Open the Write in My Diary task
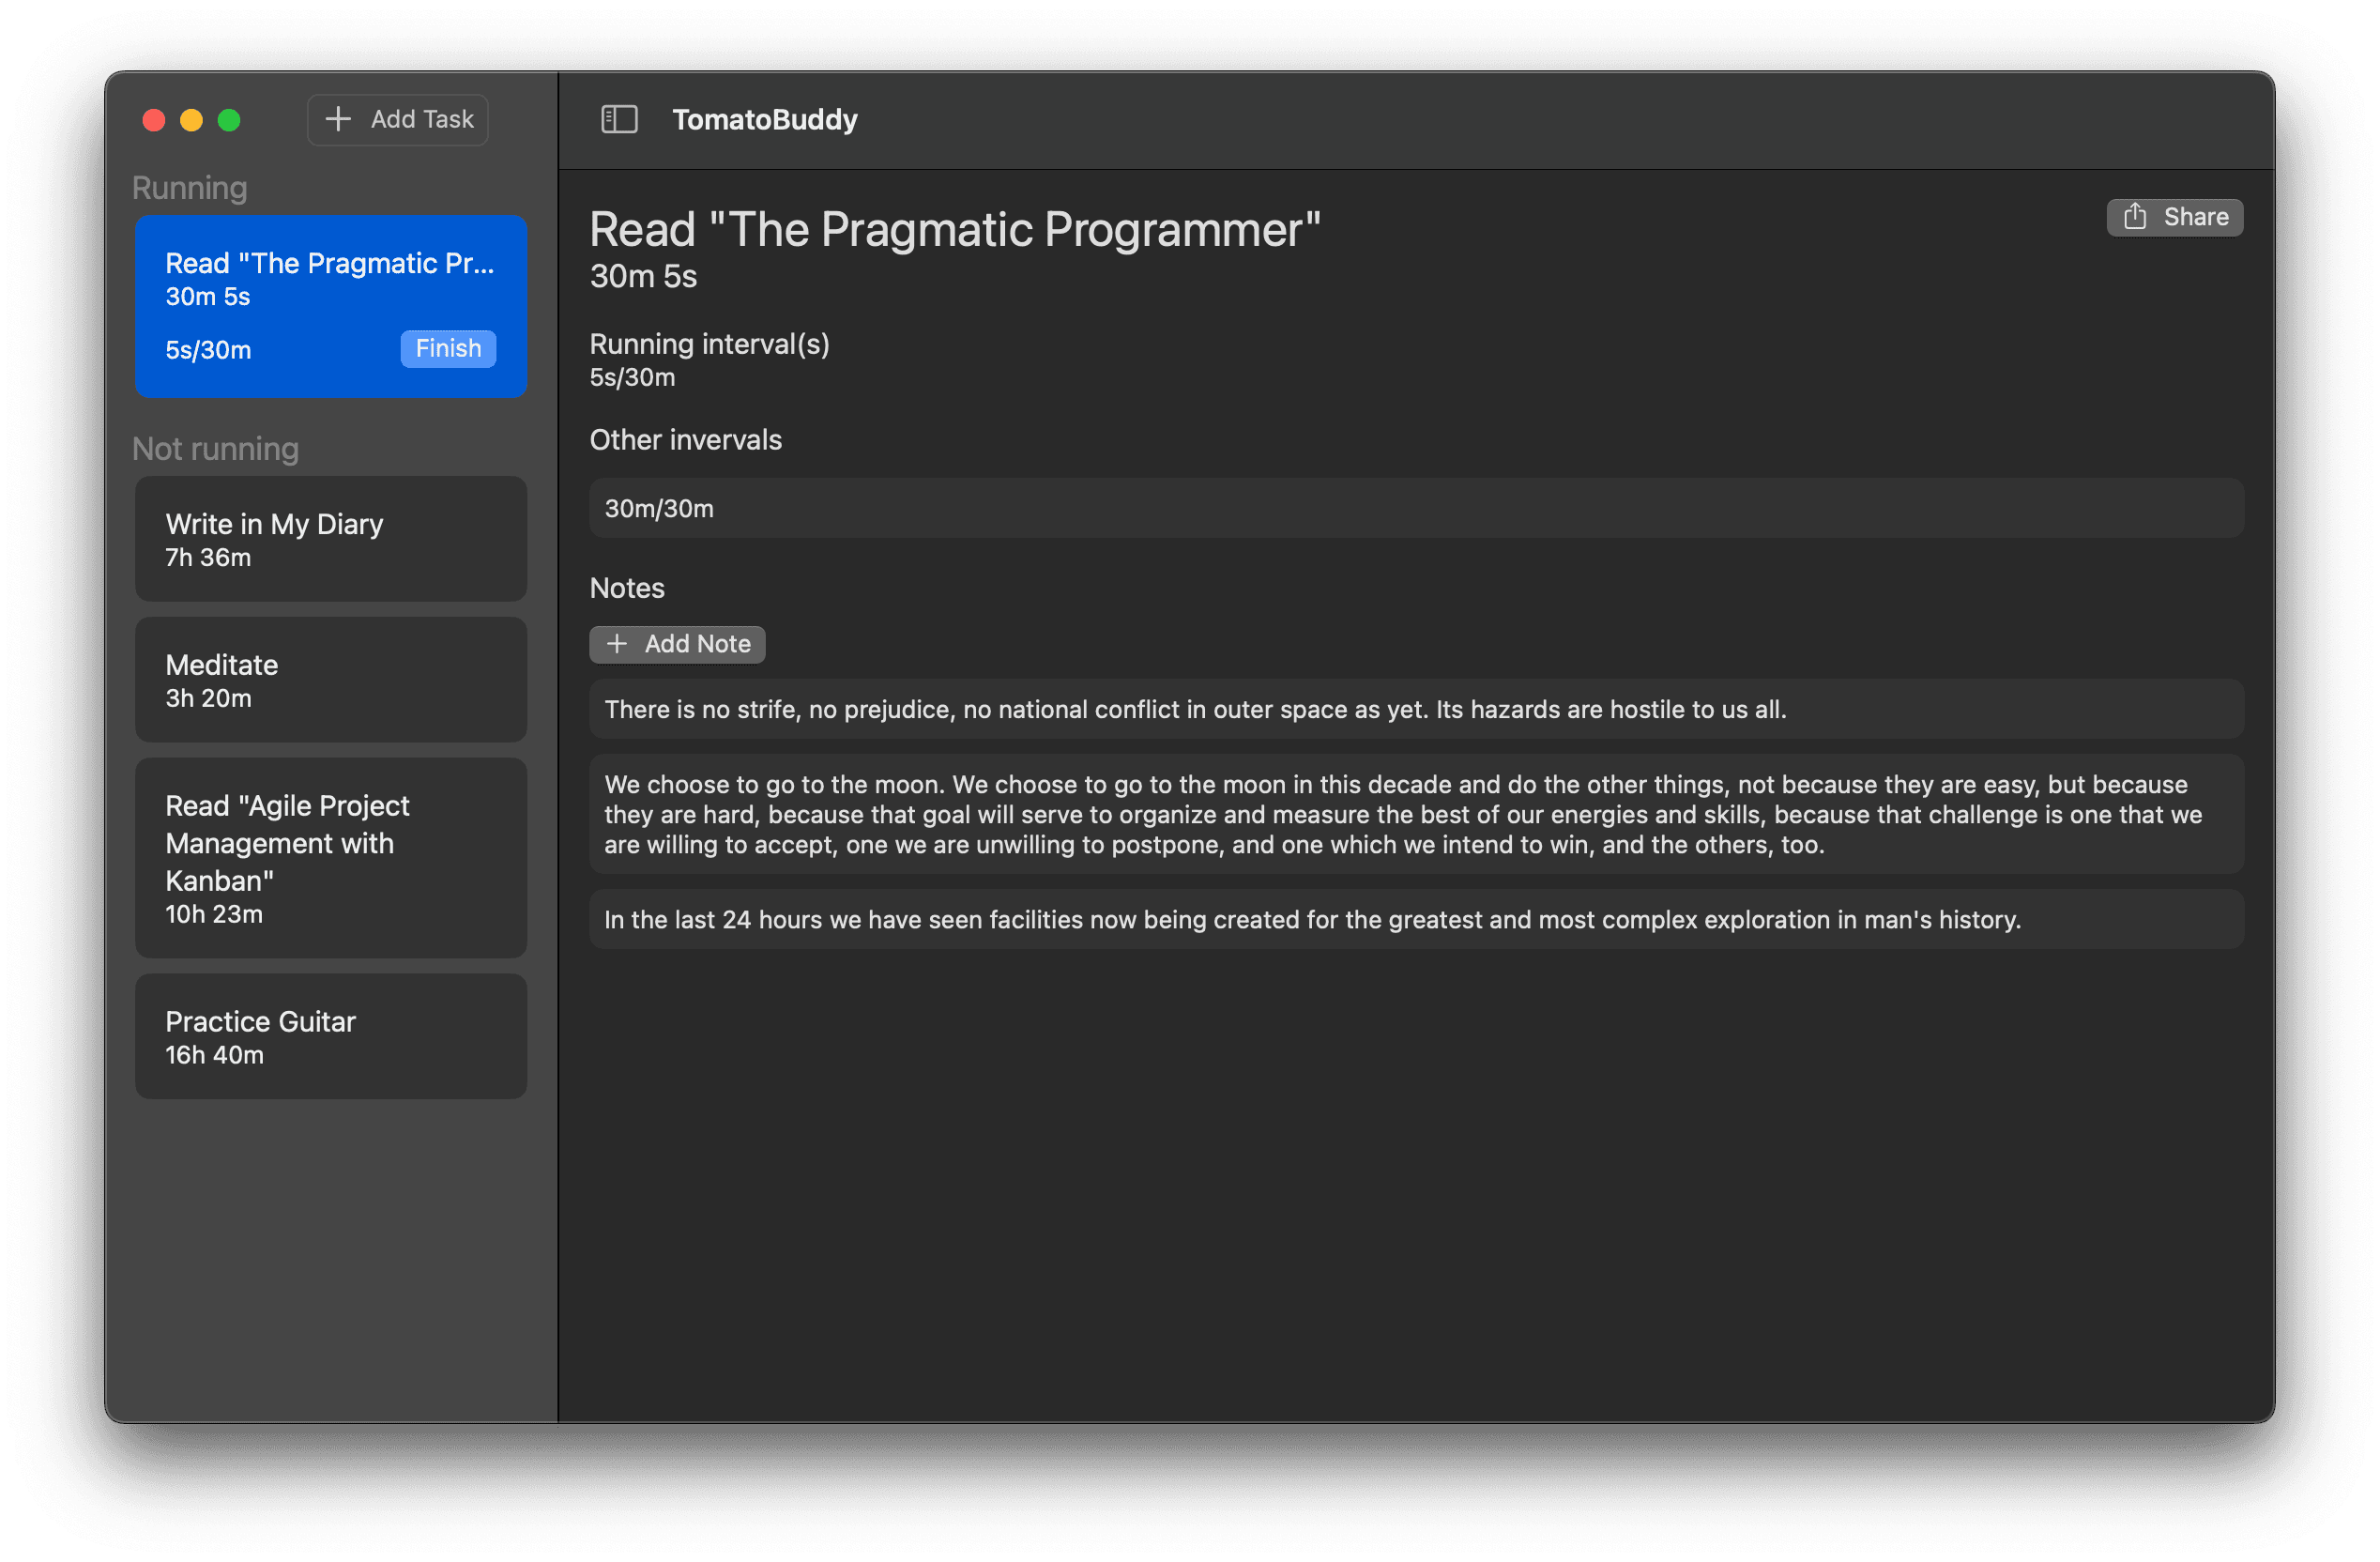The height and width of the screenshot is (1562, 2380). [x=331, y=539]
